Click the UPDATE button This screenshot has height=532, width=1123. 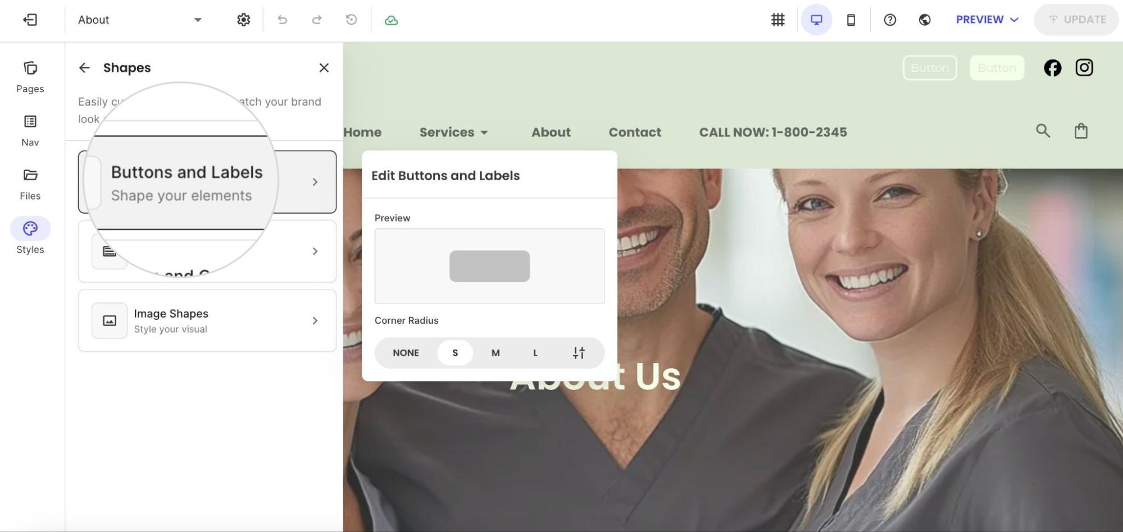click(1076, 20)
